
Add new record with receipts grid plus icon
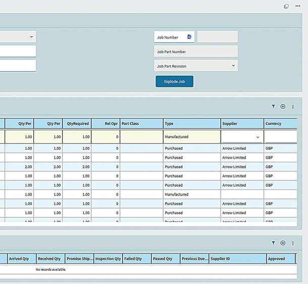point(283,243)
